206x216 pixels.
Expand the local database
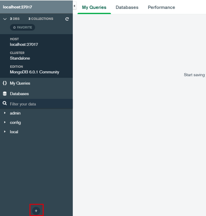(5, 132)
